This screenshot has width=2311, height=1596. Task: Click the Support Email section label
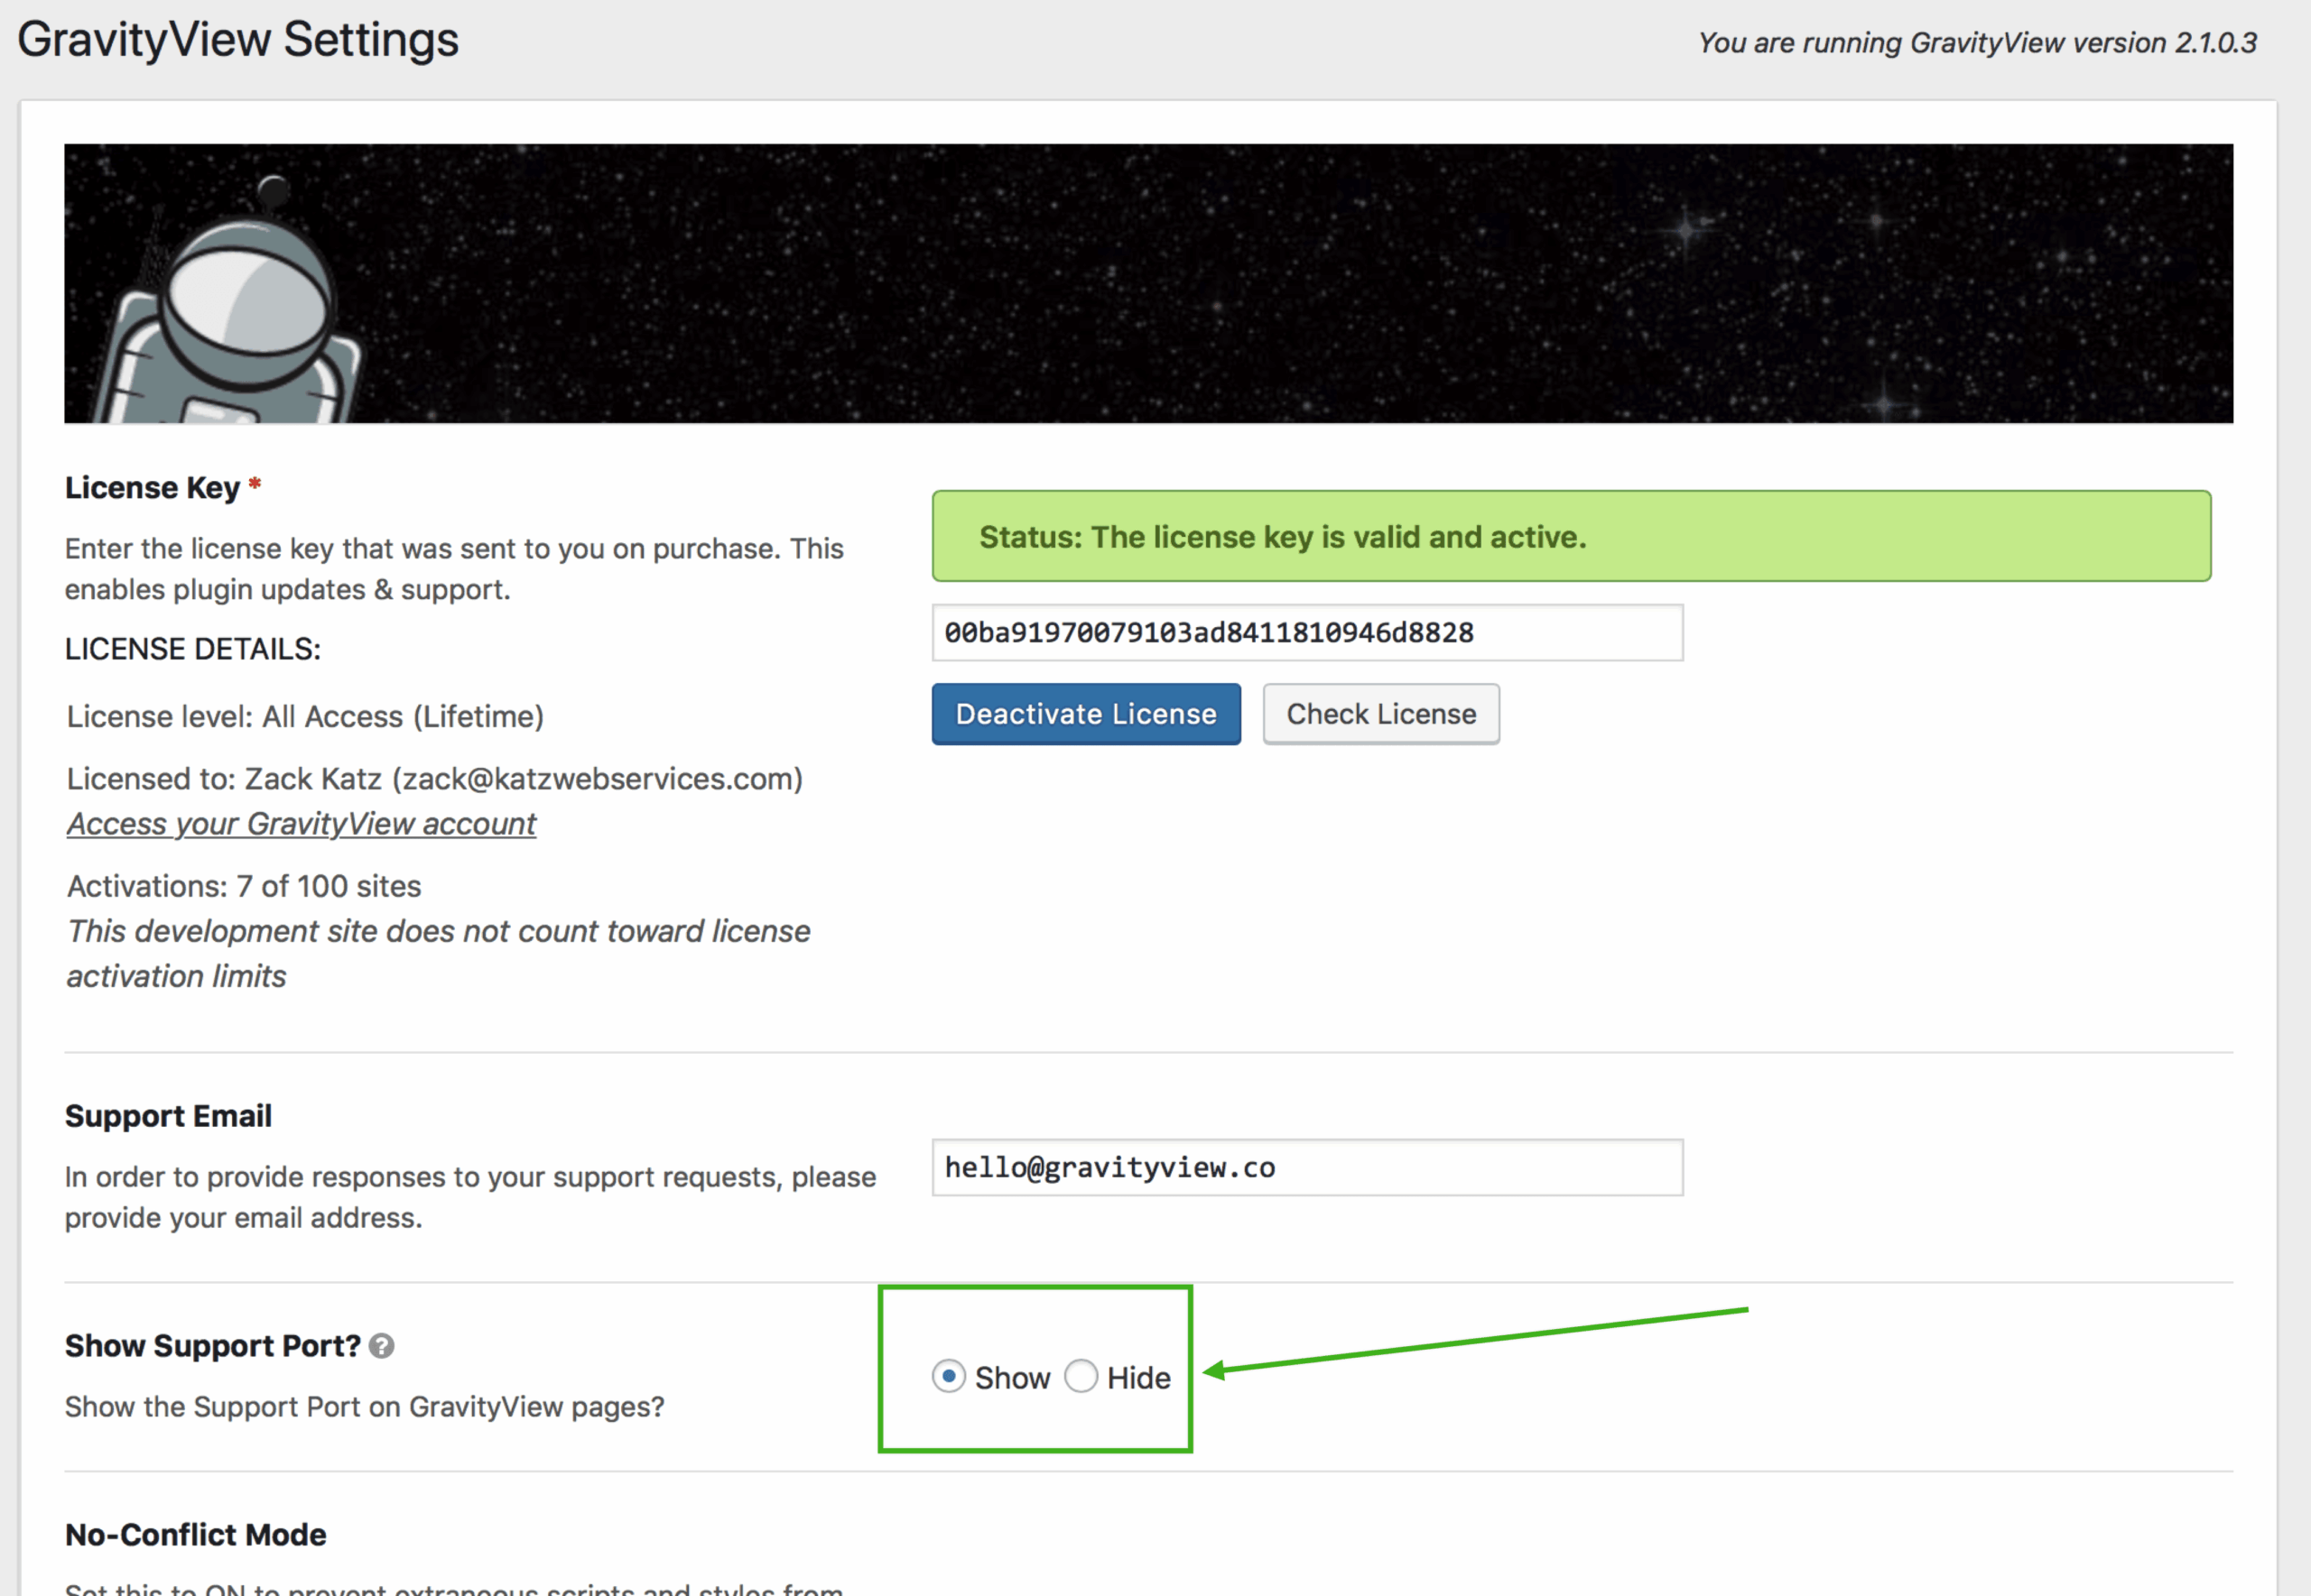(x=168, y=1116)
